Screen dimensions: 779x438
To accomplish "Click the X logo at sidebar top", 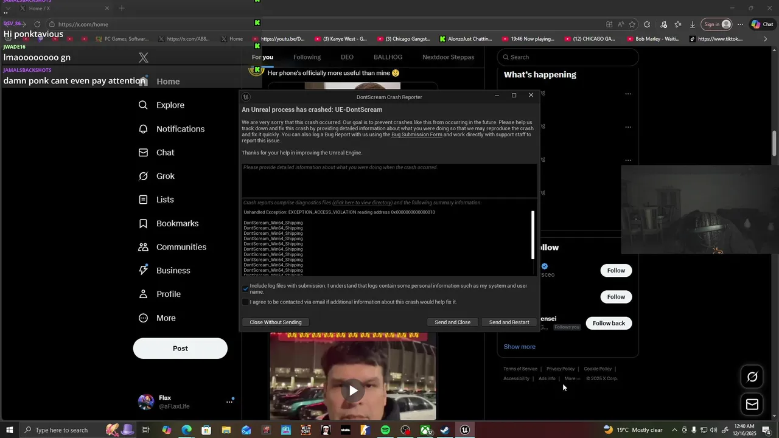I will (x=144, y=58).
